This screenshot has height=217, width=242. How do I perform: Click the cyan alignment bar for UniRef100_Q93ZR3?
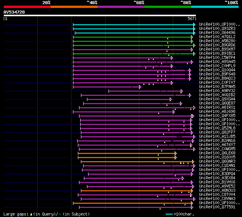(133, 29)
